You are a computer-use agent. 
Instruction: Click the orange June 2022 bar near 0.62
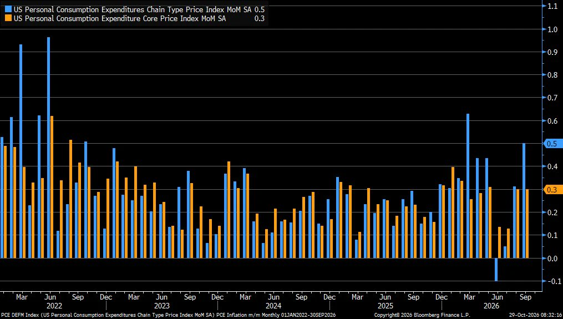(52, 187)
